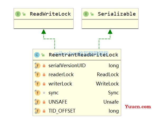
Task: Click the Unsafe type label
Action: click(111, 102)
